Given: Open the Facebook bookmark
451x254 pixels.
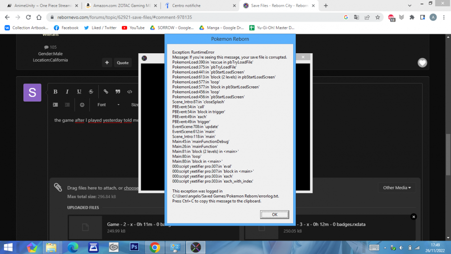Looking at the screenshot, I should point(66,28).
